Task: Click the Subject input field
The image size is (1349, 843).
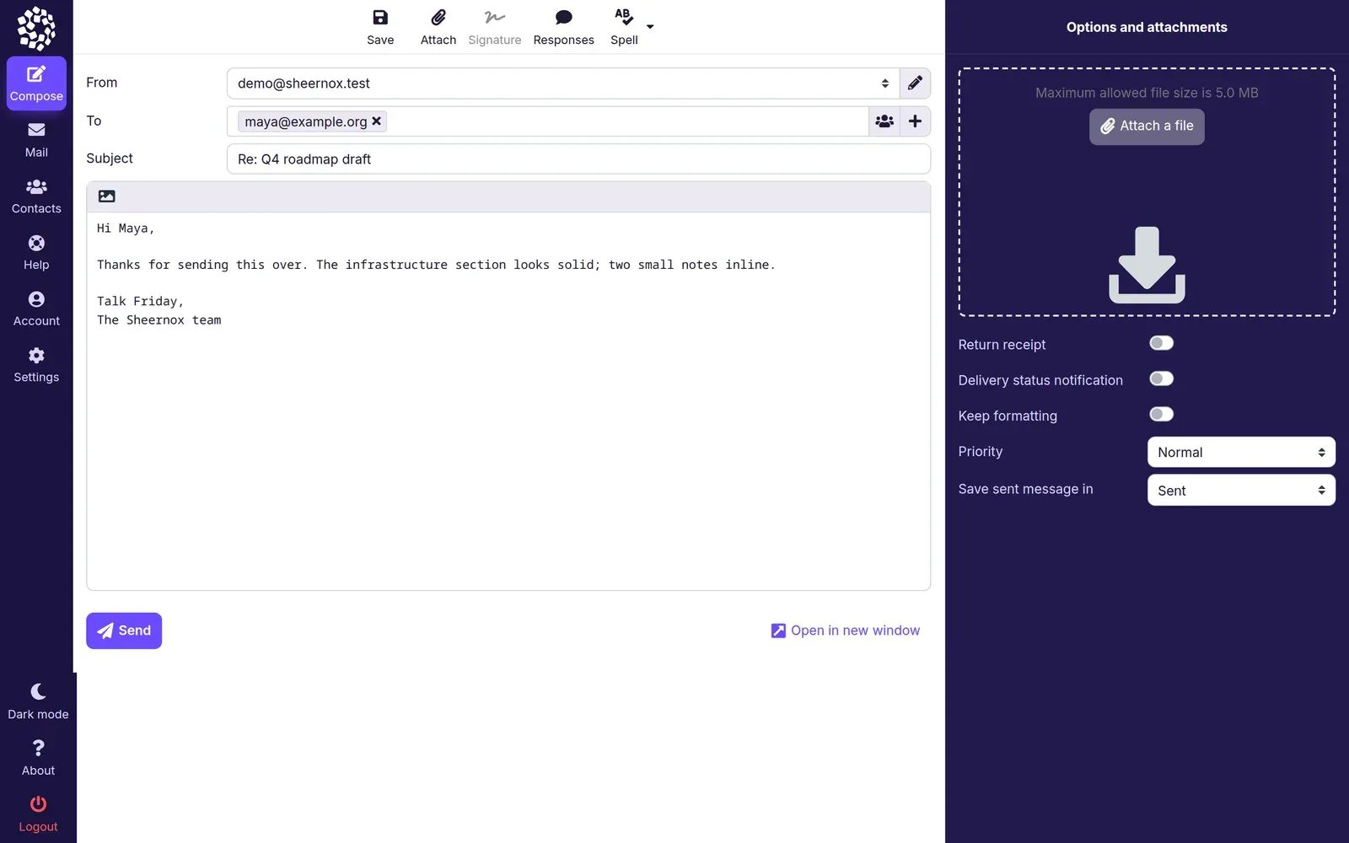Action: coord(578,159)
